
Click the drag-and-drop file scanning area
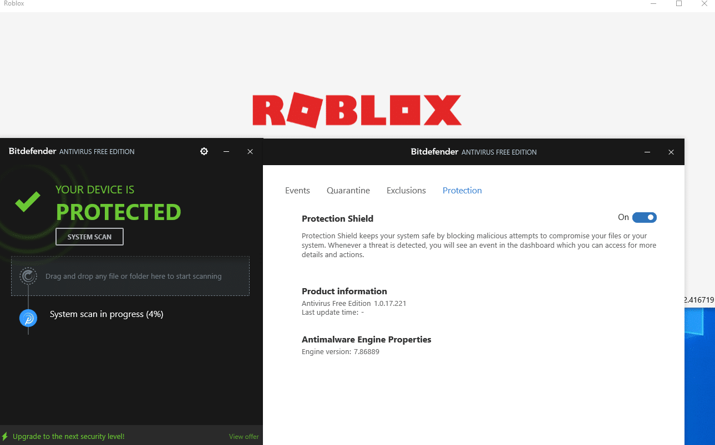point(130,275)
